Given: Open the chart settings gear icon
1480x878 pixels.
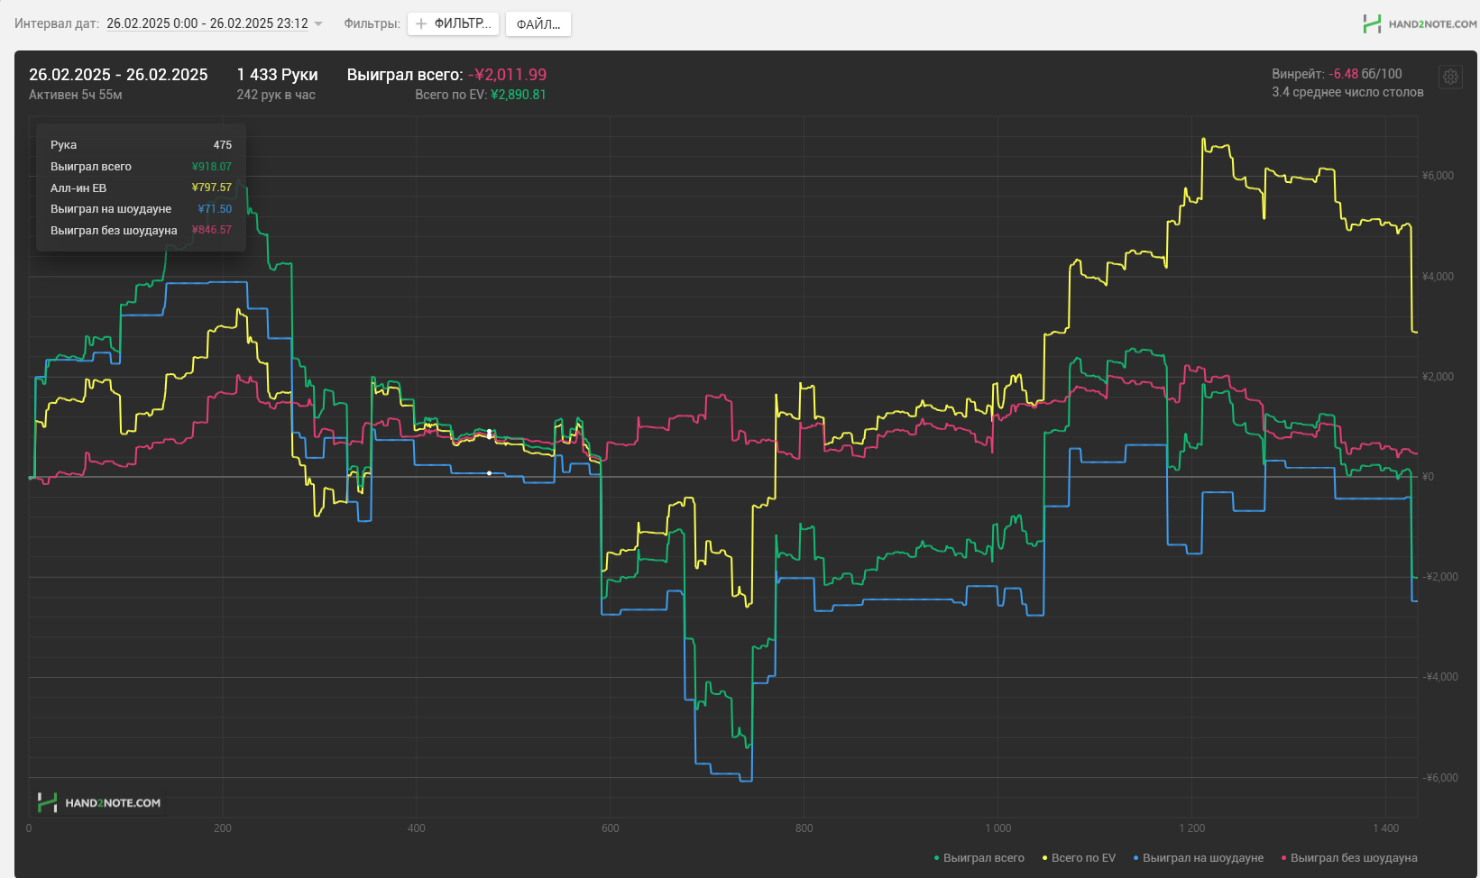Looking at the screenshot, I should 1450,77.
